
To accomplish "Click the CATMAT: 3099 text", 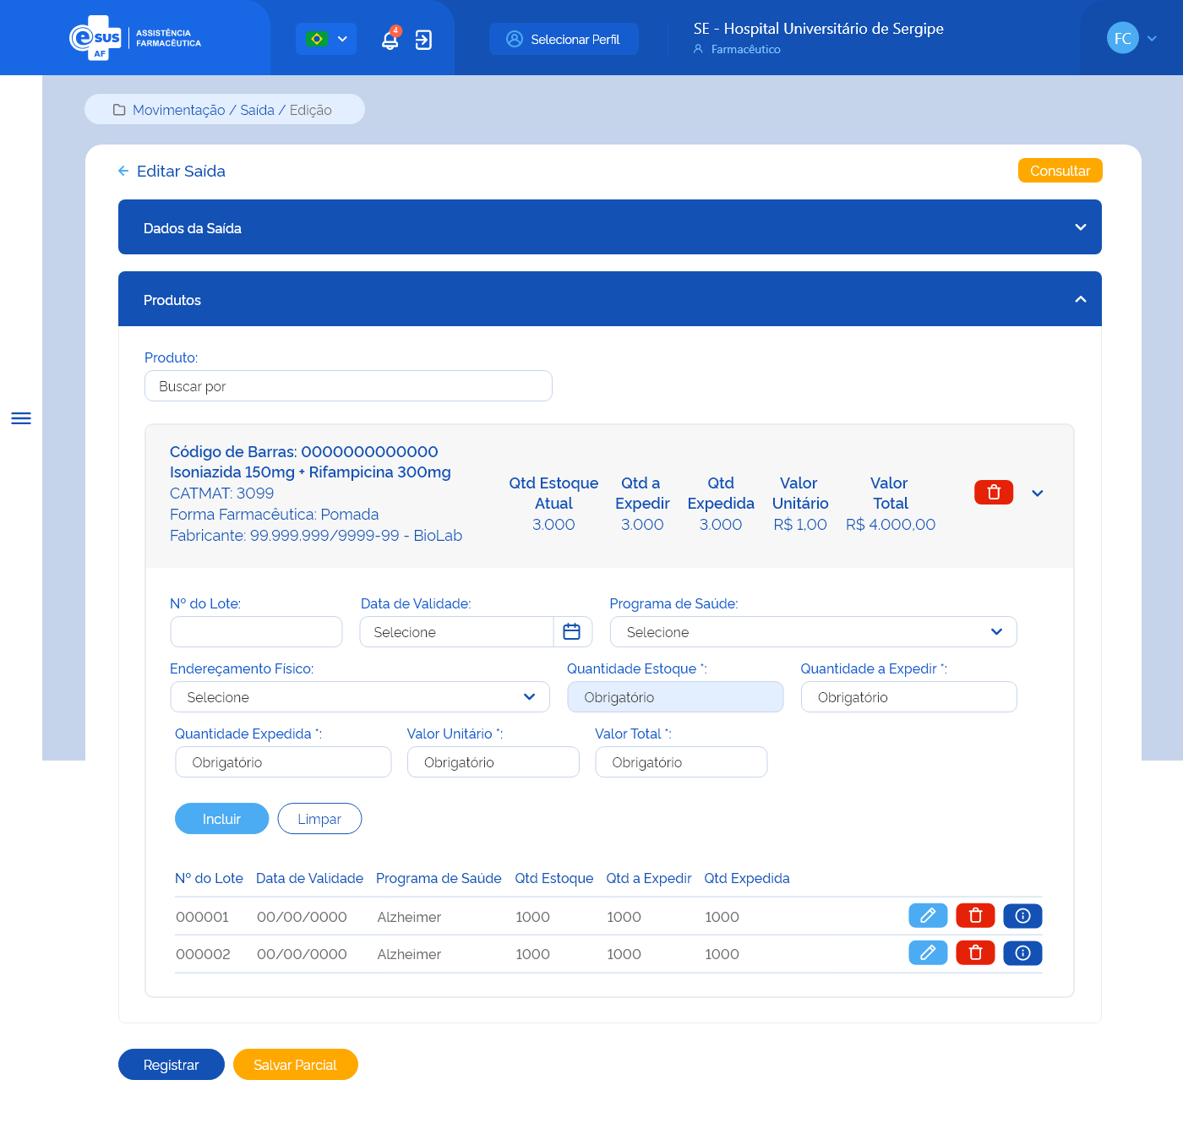I will tap(221, 493).
